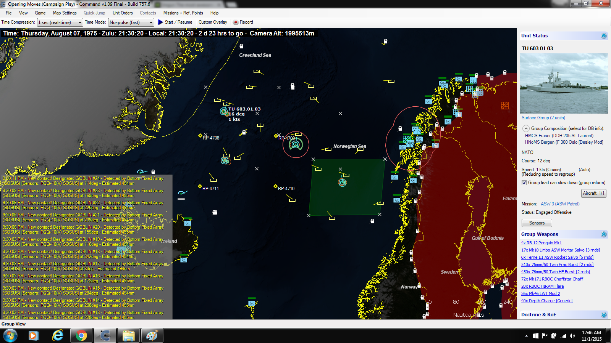Open File Explorer from the taskbar
The width and height of the screenshot is (611, 343).
[129, 335]
